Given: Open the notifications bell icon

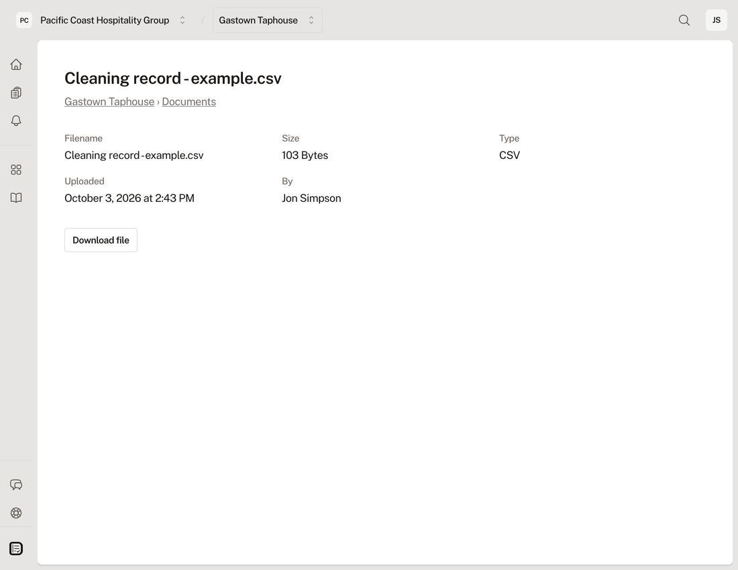Looking at the screenshot, I should [16, 121].
